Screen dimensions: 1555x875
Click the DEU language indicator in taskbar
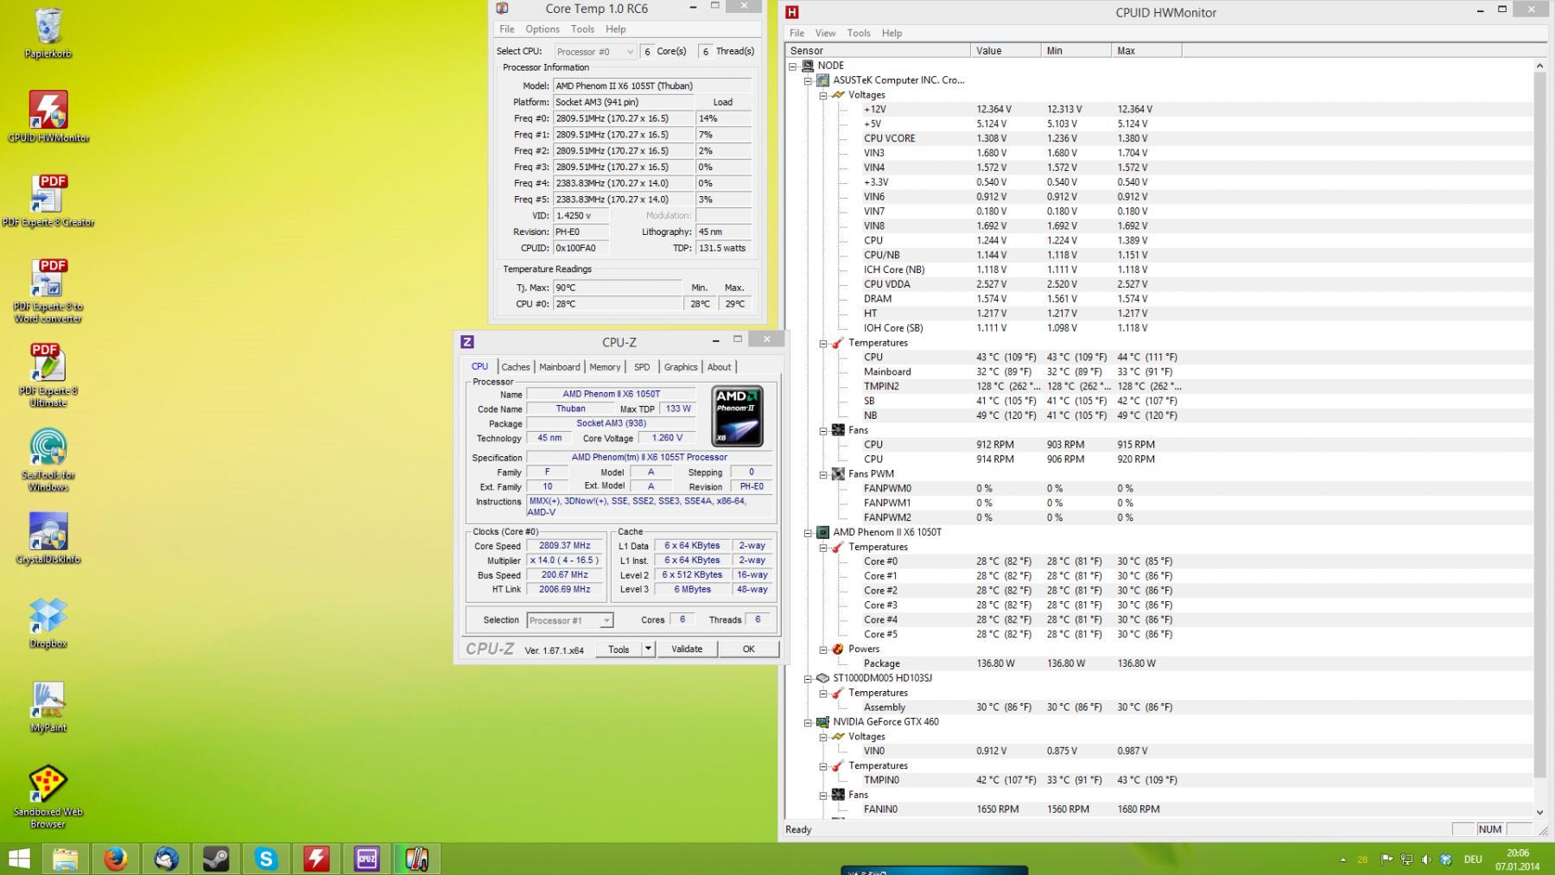[1473, 859]
